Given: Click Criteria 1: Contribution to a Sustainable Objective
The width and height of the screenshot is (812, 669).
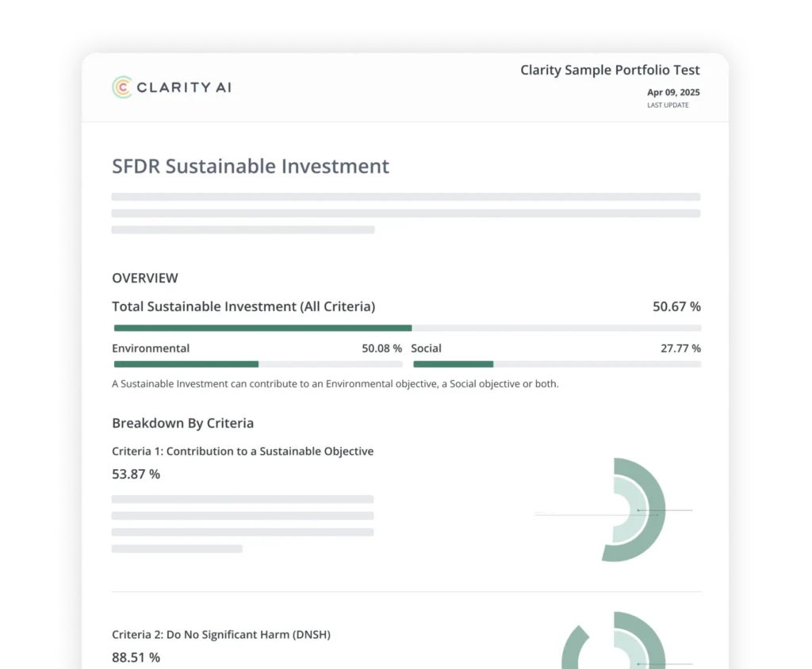Looking at the screenshot, I should pos(243,452).
